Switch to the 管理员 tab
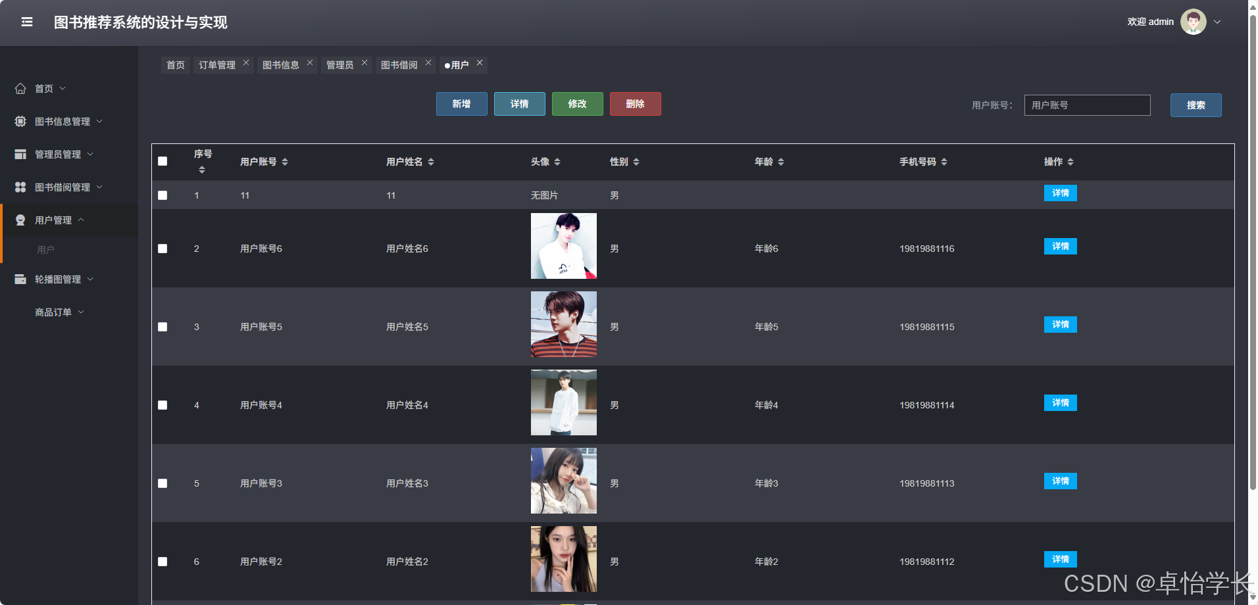1258x605 pixels. [340, 65]
